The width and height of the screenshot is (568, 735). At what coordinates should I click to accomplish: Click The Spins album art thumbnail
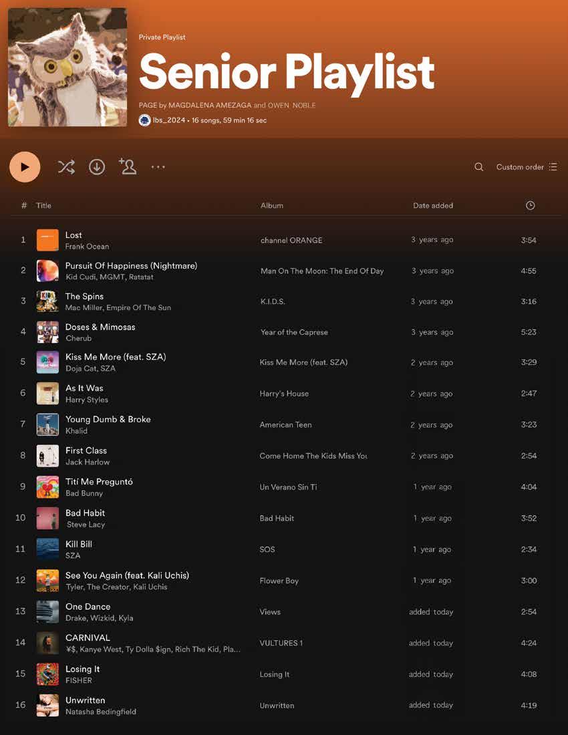pos(48,301)
